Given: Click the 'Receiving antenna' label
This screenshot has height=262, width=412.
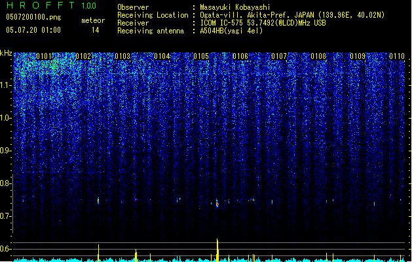Looking at the screenshot, I should [151, 31].
